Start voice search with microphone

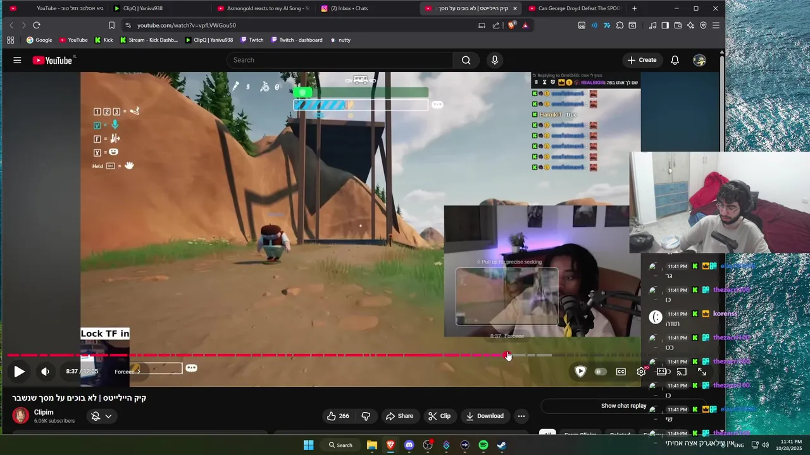[x=495, y=60]
